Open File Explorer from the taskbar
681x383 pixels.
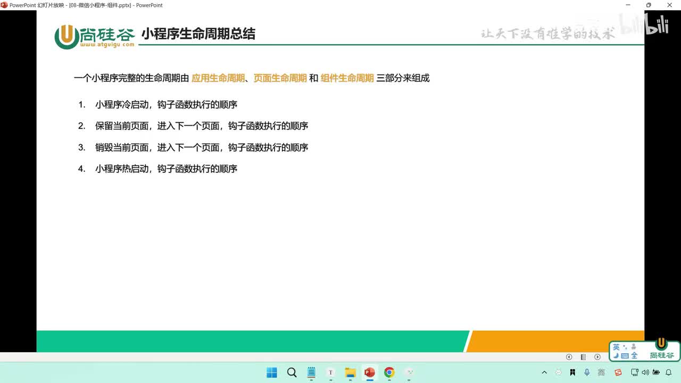(350, 372)
